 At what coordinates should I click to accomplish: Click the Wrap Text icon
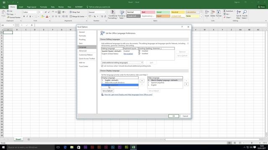[71, 12]
